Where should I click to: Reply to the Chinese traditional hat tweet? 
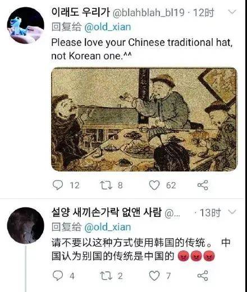(58, 185)
